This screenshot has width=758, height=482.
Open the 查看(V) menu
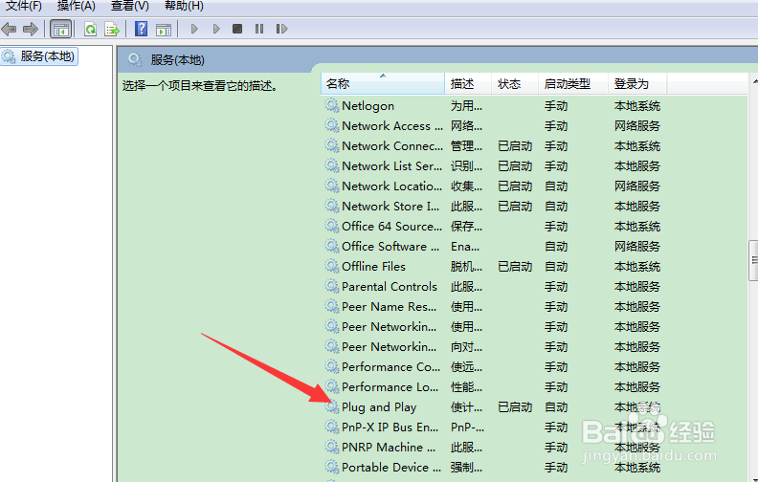129,6
